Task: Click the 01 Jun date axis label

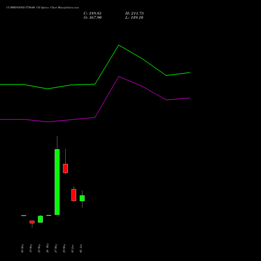Action: pyautogui.click(x=73, y=248)
